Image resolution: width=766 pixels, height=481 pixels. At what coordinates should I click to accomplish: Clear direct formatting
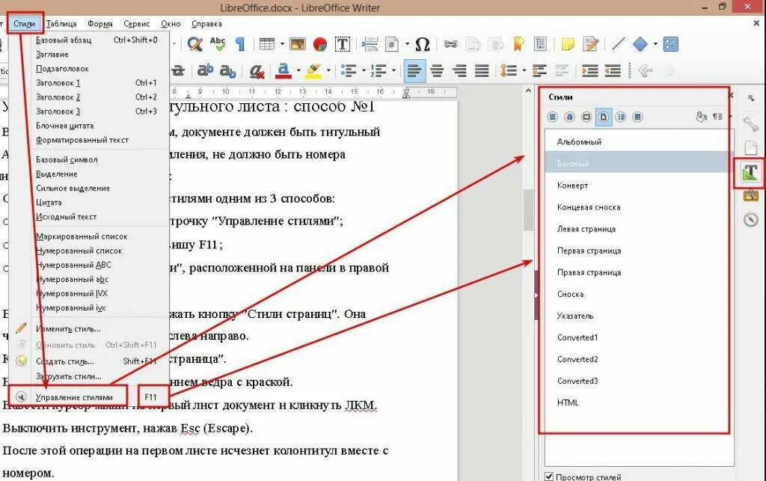[257, 71]
